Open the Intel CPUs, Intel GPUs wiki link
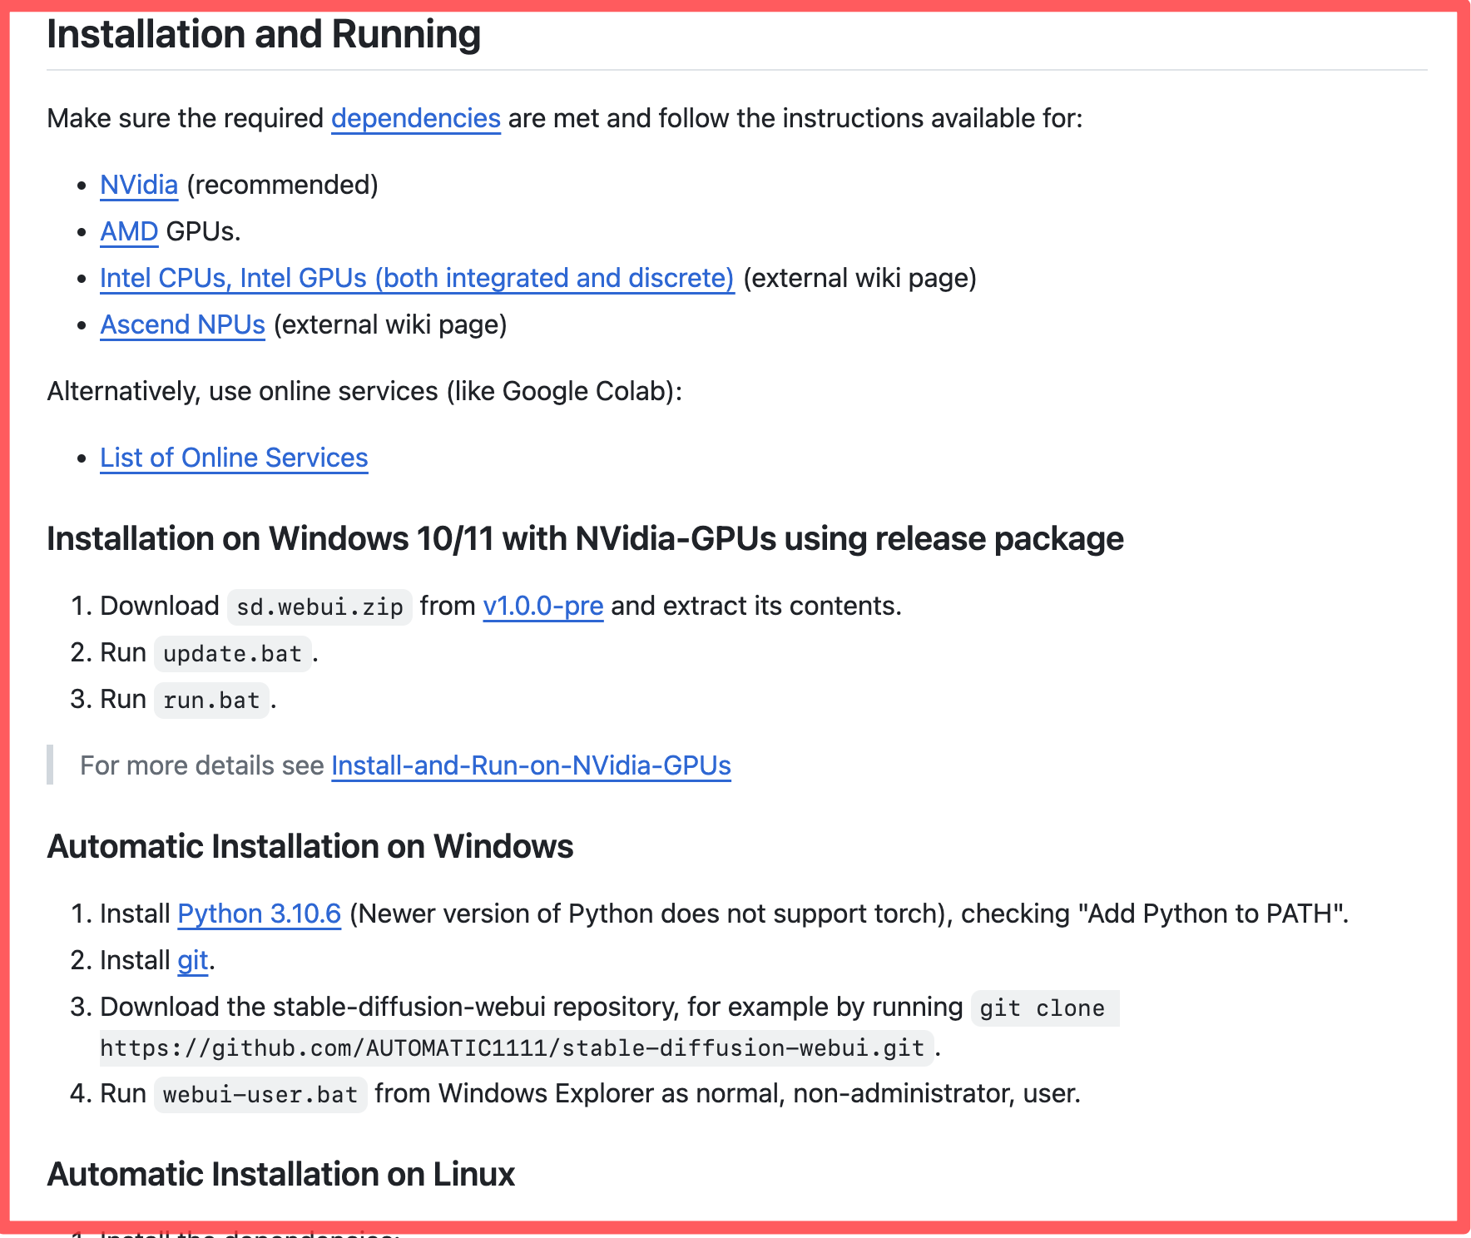This screenshot has height=1238, width=1471. point(417,278)
